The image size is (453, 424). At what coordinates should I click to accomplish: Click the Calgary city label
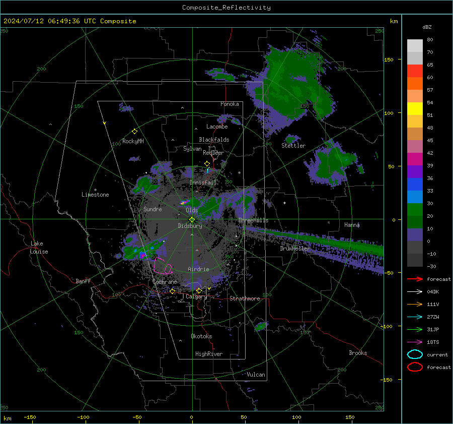196,296
